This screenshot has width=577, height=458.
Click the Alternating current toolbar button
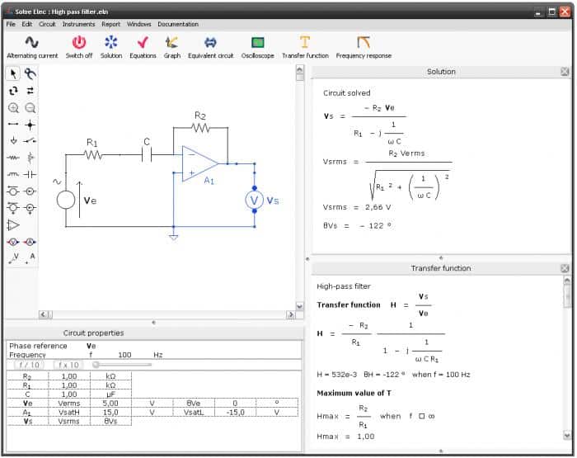(x=32, y=43)
